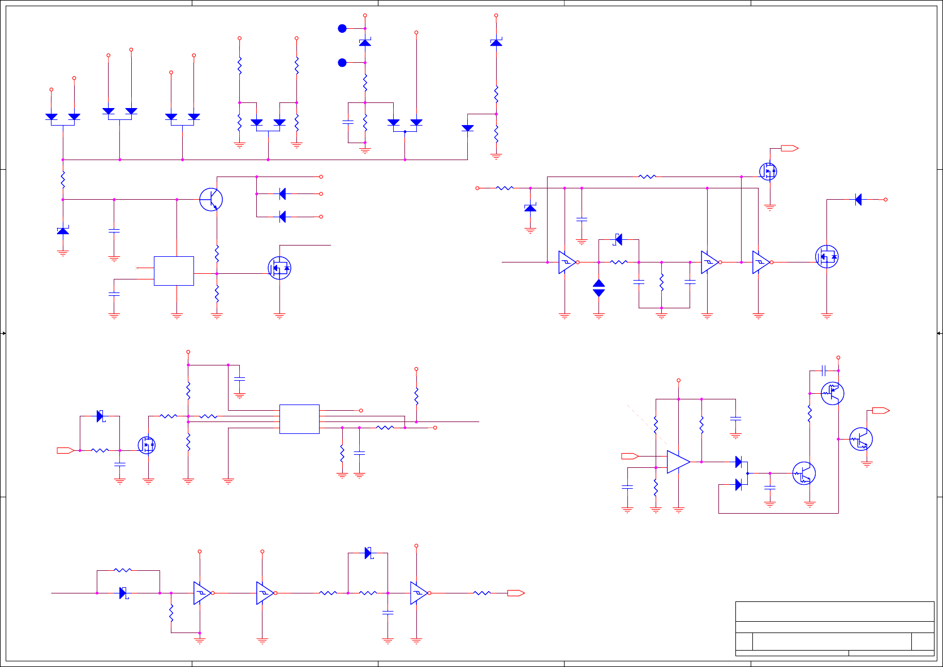
Task: Click the capacitor across the PNP digital transistor
Action: pos(824,371)
